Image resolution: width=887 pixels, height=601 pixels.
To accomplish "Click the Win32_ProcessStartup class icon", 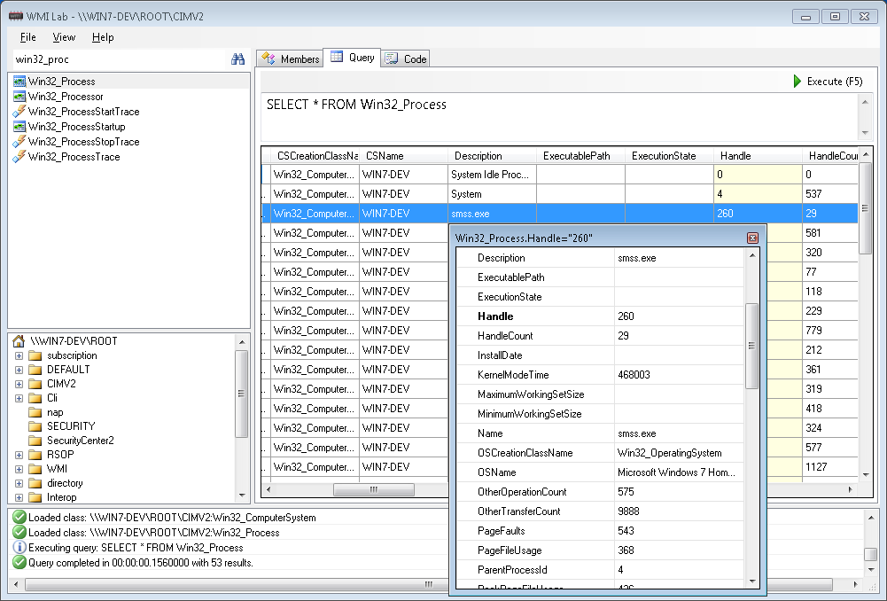I will coord(19,127).
